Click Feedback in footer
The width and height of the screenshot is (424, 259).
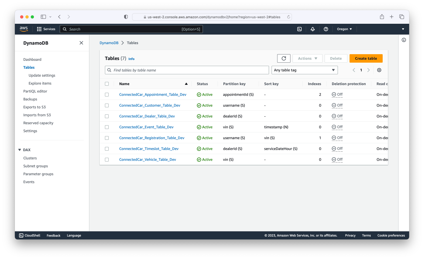(x=54, y=235)
